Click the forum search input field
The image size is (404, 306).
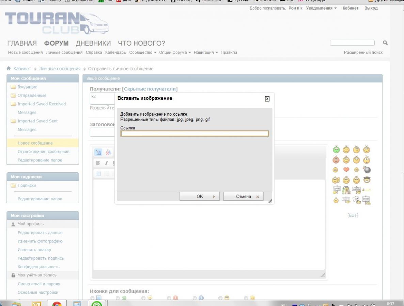[x=352, y=43]
